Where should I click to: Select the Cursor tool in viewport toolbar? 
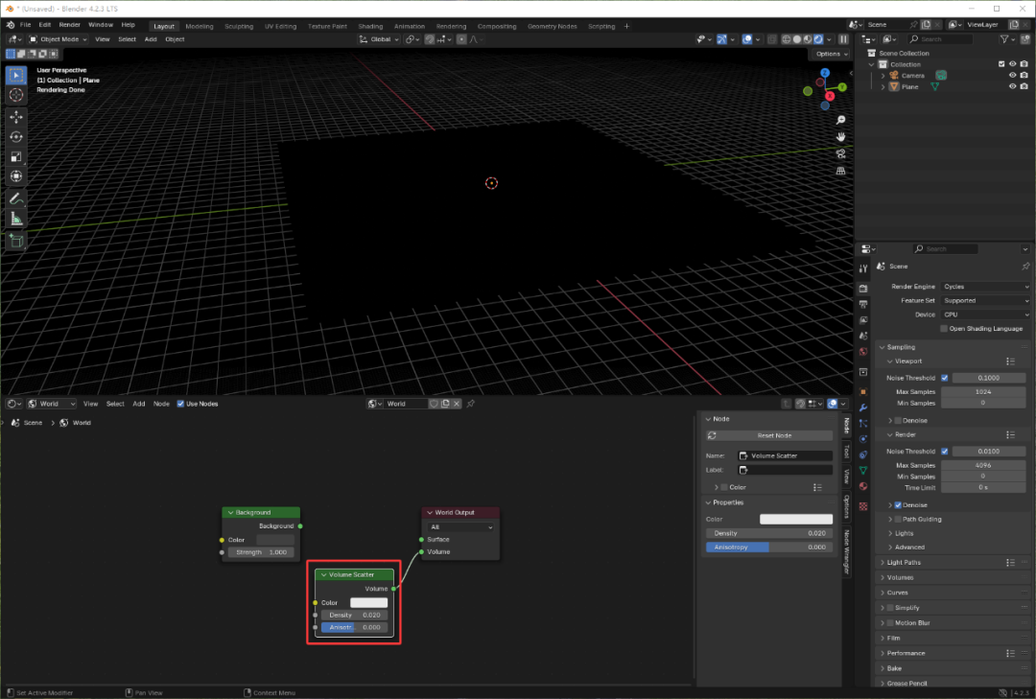(x=16, y=95)
